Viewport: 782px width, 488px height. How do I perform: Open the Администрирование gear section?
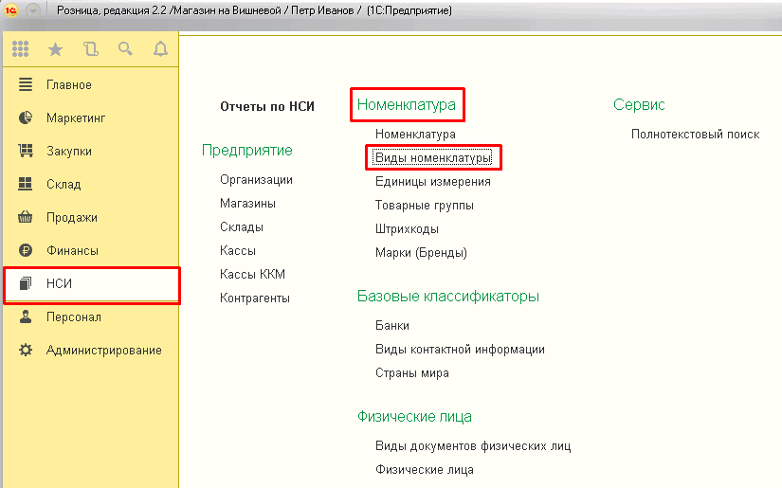tap(103, 351)
